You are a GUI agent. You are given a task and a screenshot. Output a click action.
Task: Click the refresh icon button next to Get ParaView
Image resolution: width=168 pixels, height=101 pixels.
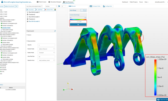pyautogui.click(x=17, y=6)
